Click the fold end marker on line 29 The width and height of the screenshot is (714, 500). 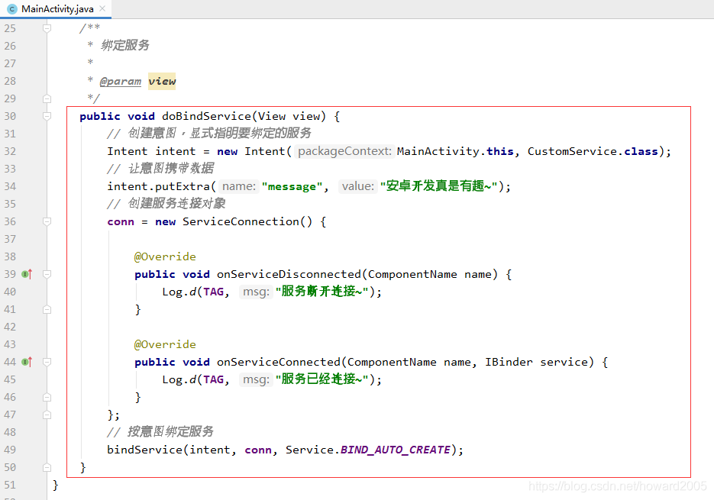click(x=47, y=98)
